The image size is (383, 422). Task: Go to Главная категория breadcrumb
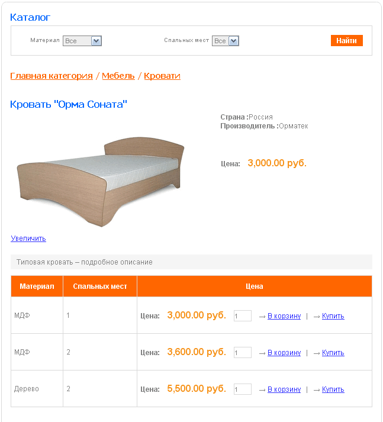52,76
